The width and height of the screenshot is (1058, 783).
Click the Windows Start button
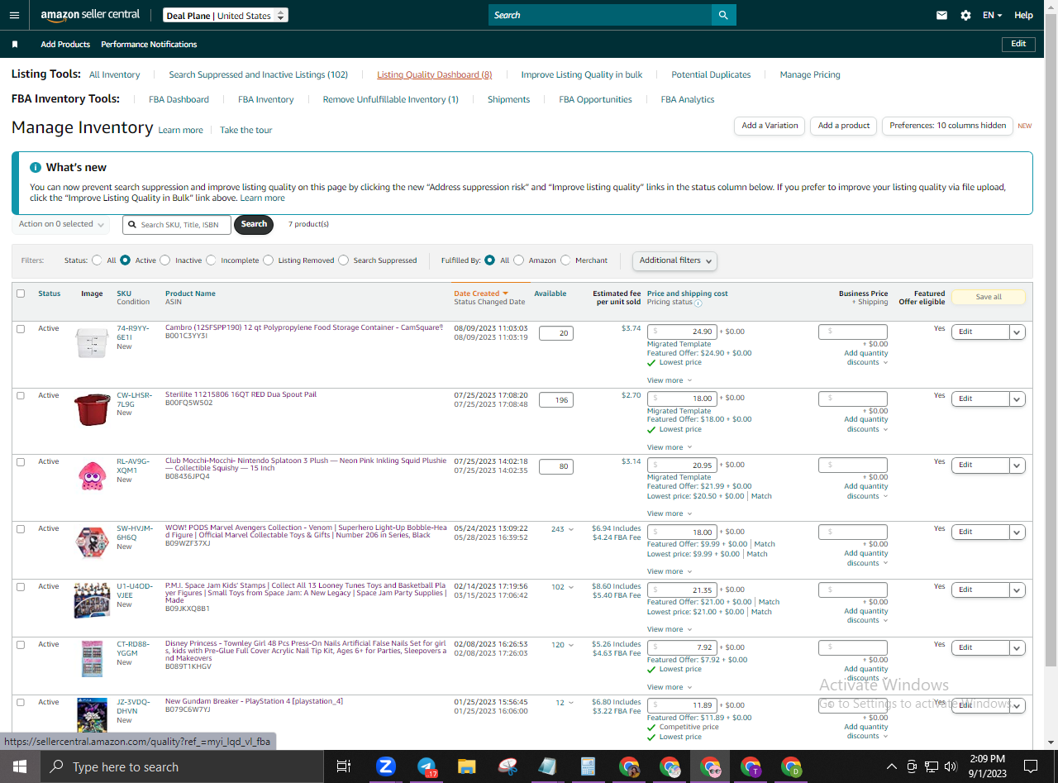pyautogui.click(x=20, y=766)
